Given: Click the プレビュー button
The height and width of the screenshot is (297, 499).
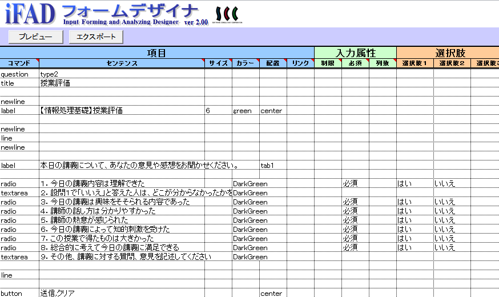Looking at the screenshot, I should coord(35,37).
